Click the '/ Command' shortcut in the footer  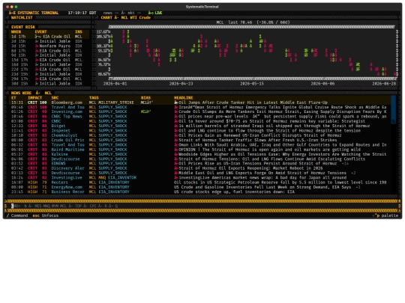[17, 215]
